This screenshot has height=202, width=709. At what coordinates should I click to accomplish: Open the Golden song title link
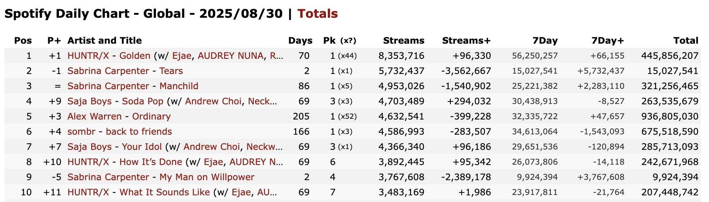coord(135,56)
